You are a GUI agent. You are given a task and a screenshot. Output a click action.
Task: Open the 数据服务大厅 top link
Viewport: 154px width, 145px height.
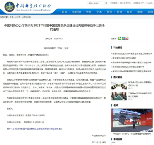pyautogui.click(x=138, y=3)
